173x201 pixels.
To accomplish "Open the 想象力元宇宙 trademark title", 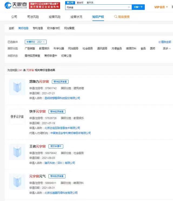I will tap(39, 82).
